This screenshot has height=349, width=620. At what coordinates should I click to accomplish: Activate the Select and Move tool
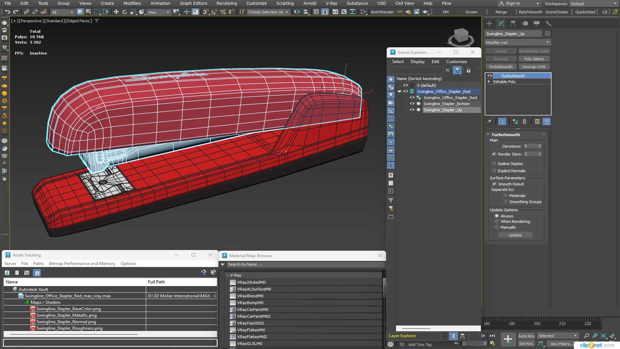coord(116,12)
